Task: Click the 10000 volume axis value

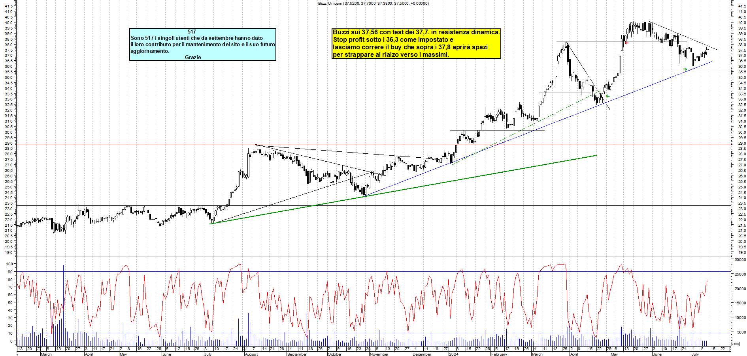Action: tap(740, 317)
